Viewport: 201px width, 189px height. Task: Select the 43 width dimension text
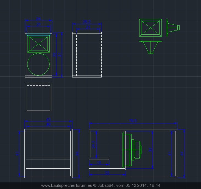click(x=48, y=119)
